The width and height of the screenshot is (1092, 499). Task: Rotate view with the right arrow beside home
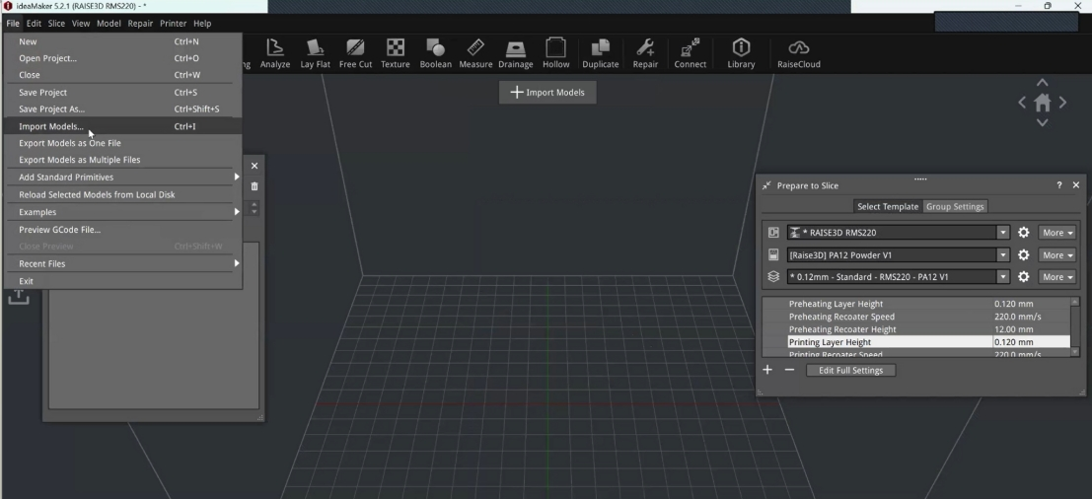tap(1062, 103)
